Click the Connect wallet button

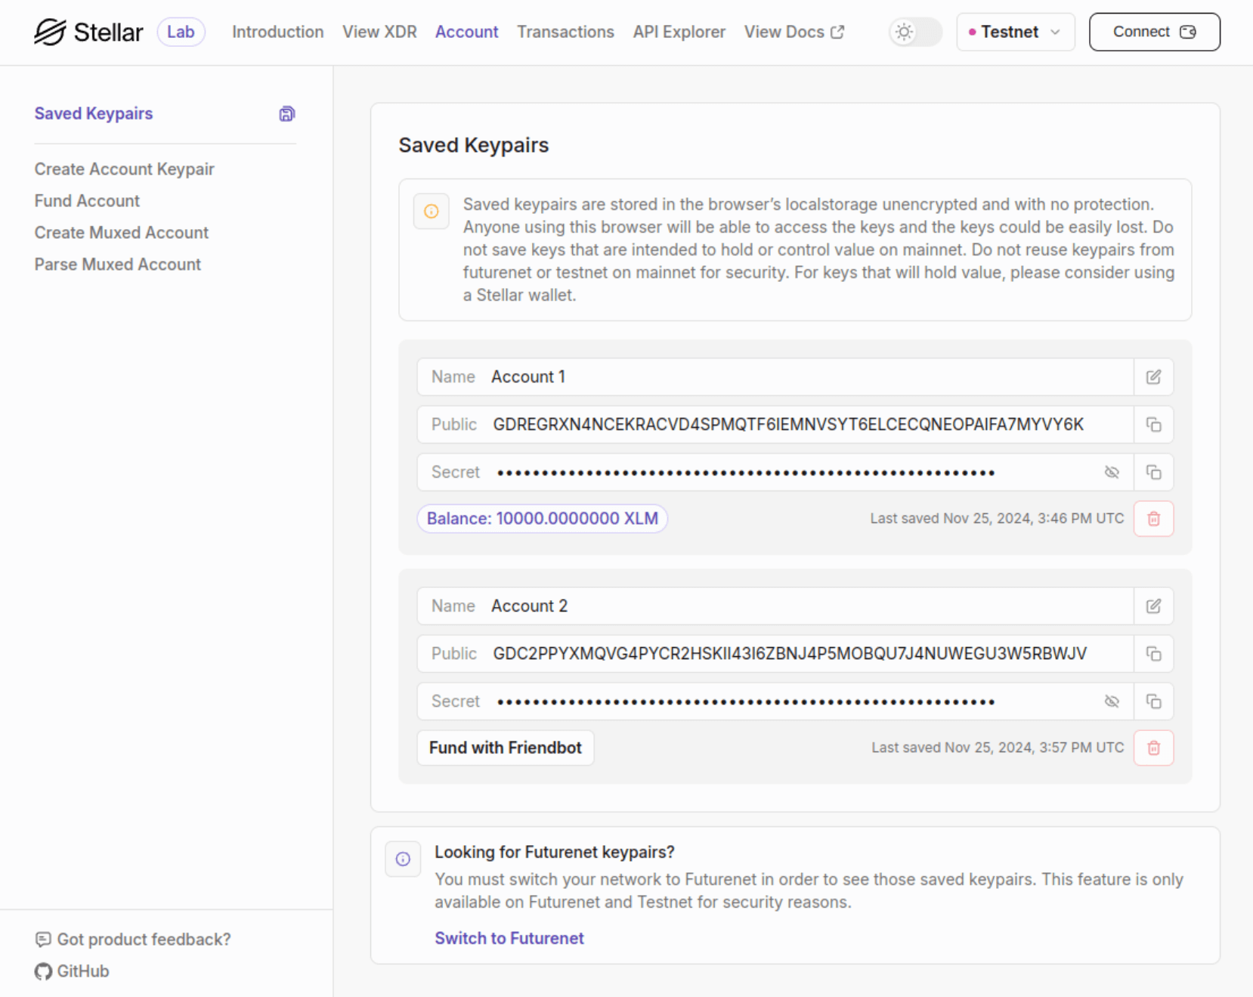click(x=1154, y=32)
